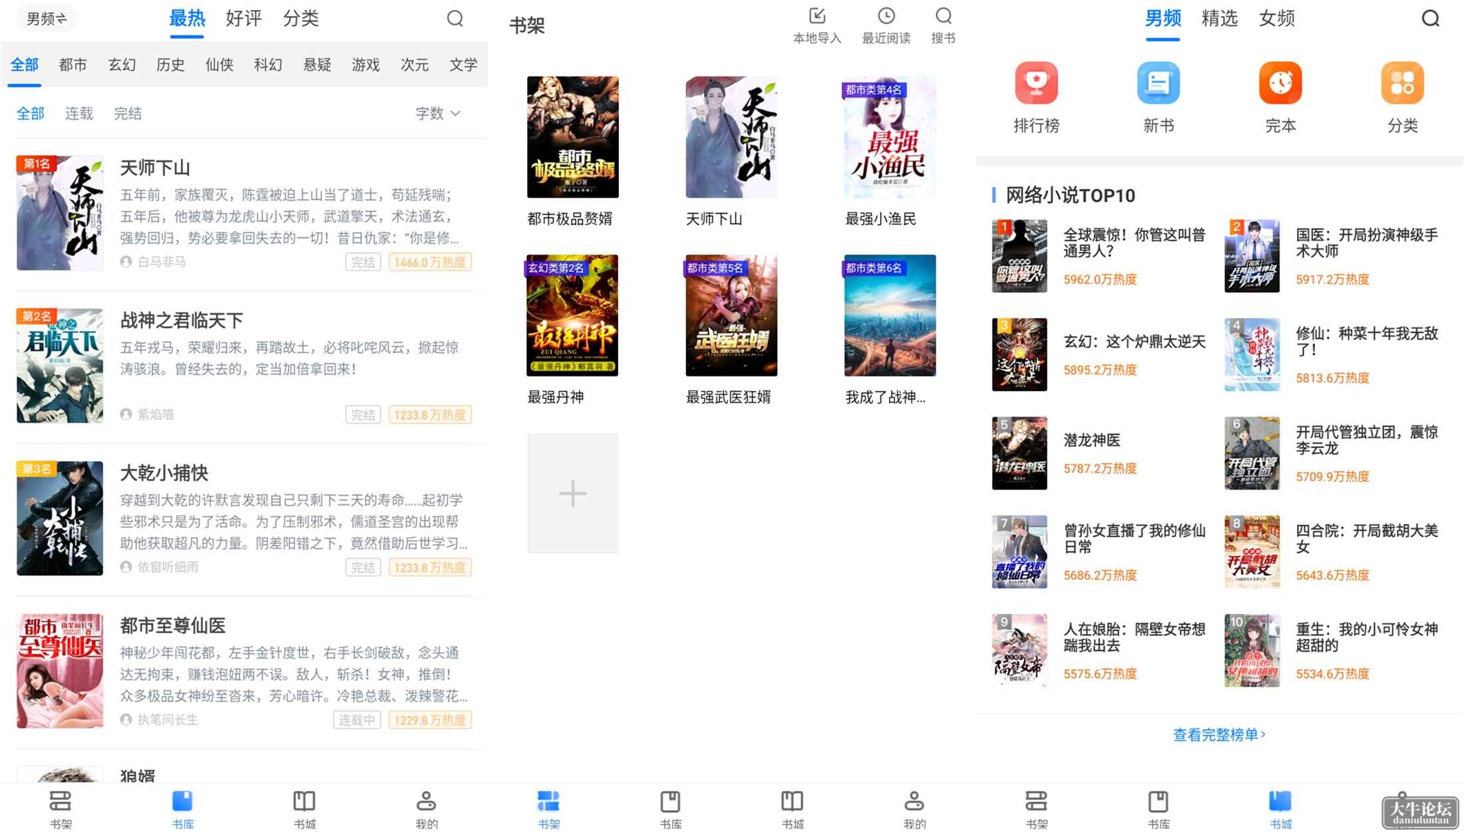
Task: Switch to the 分类 top tab
Action: click(301, 19)
